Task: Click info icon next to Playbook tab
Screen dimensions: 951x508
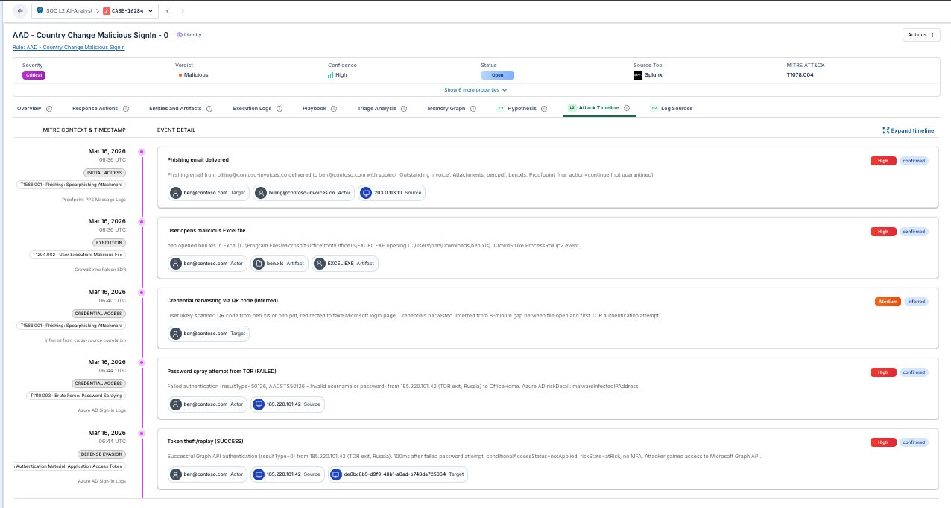Action: (x=334, y=109)
